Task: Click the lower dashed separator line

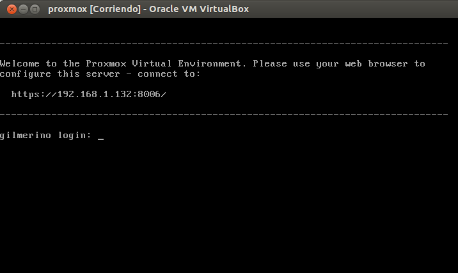Action: click(x=224, y=115)
